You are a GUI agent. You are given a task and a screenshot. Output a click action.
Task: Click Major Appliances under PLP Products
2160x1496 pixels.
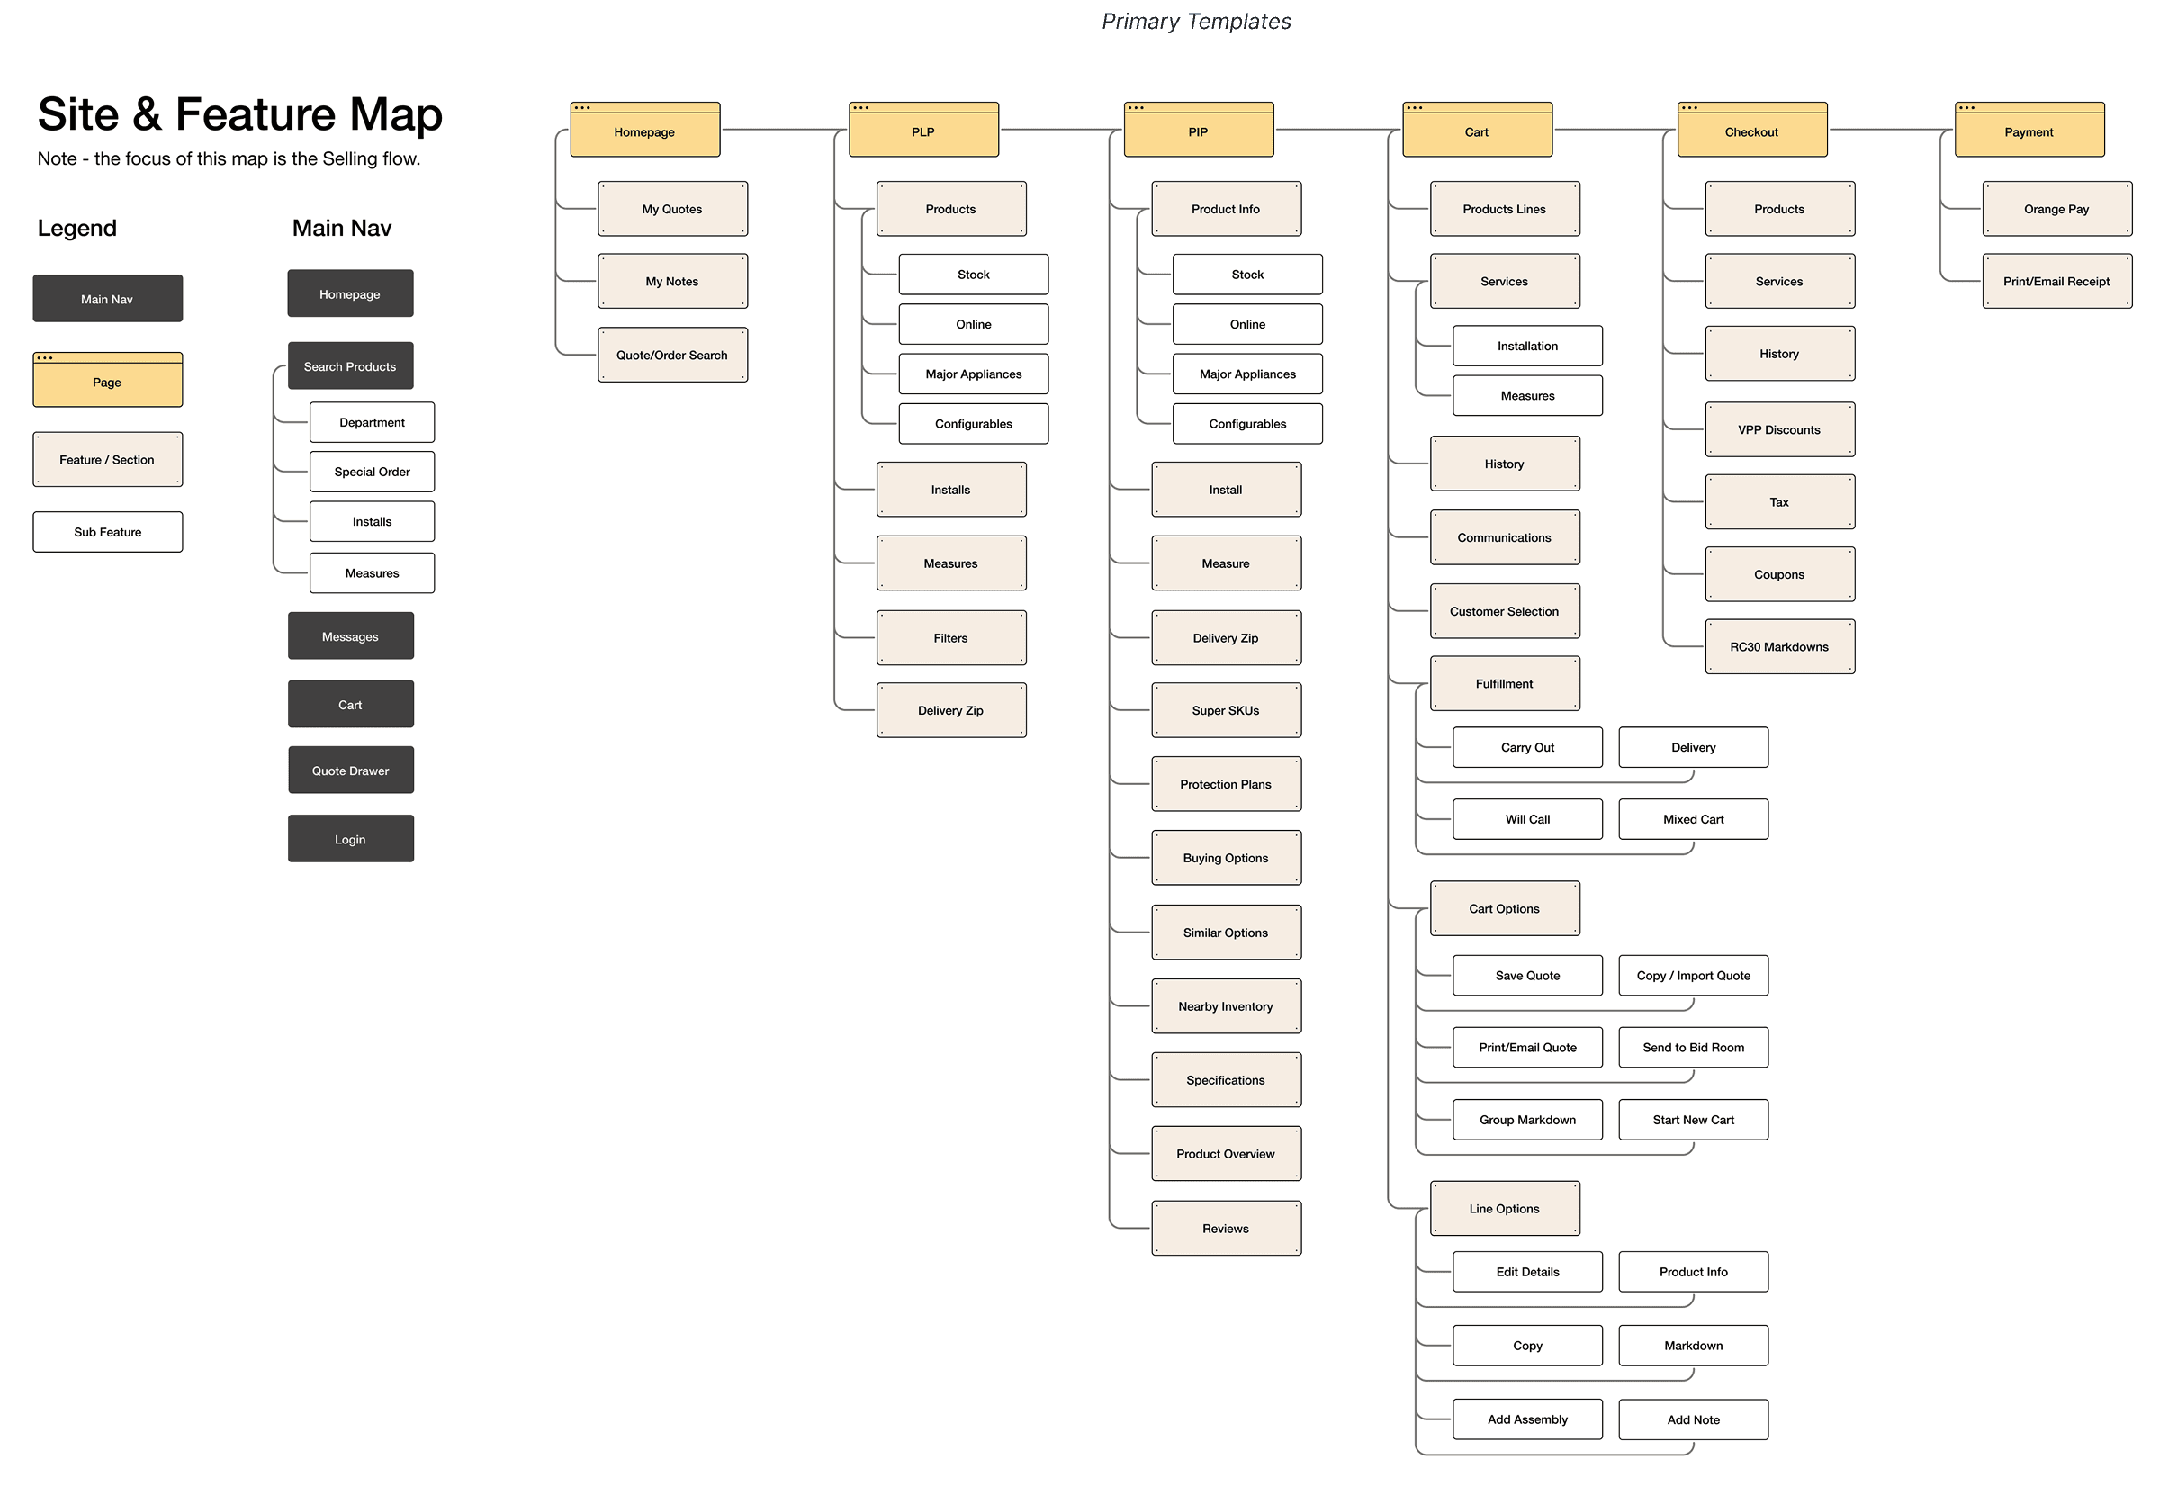(973, 374)
